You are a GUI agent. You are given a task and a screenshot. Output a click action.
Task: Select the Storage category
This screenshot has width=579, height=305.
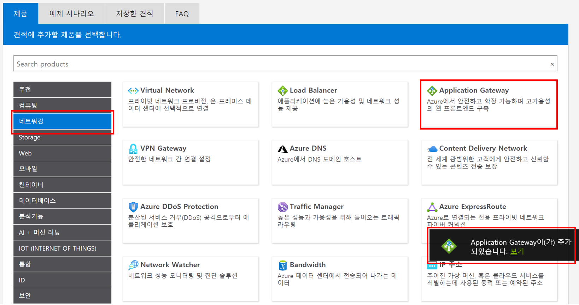[62, 137]
